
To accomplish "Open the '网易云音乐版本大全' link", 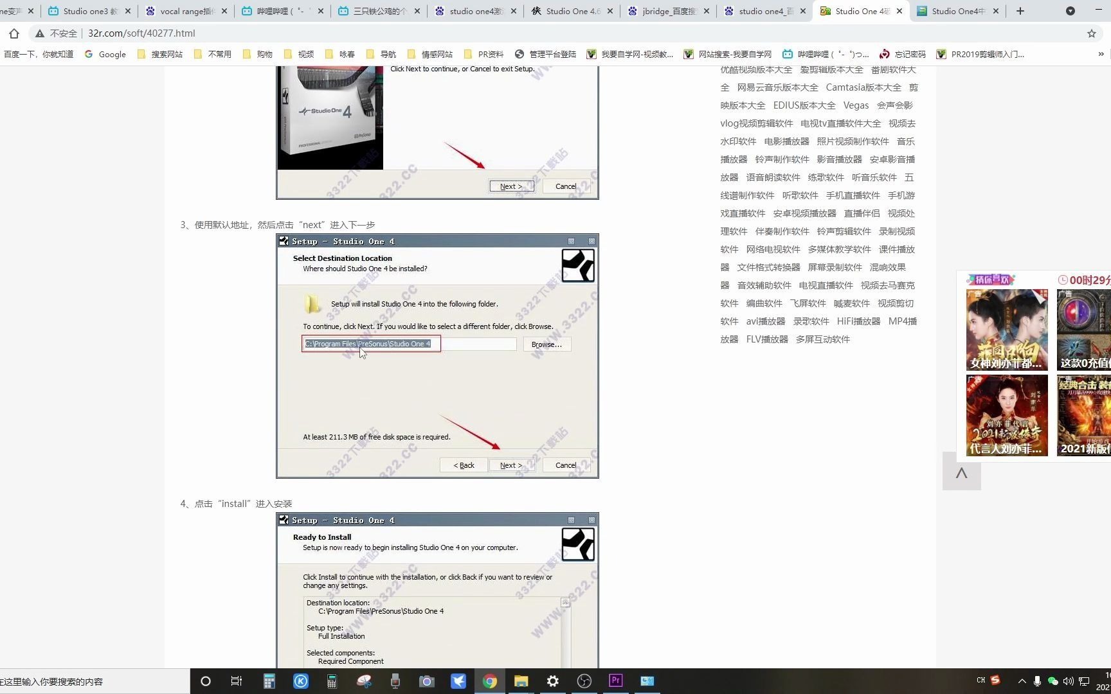I will click(777, 87).
